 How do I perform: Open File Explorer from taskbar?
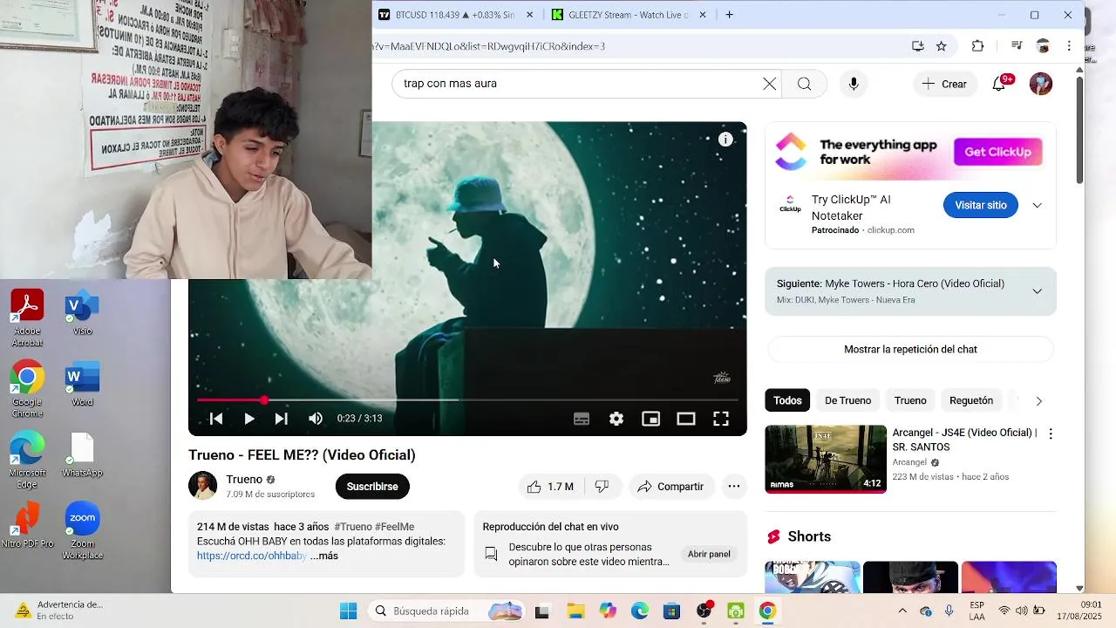[575, 611]
